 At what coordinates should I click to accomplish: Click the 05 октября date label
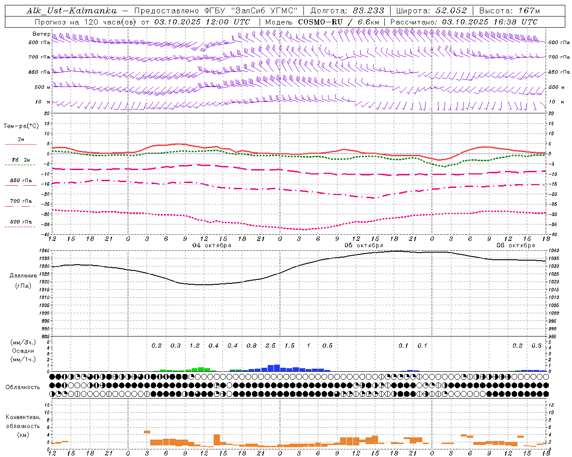364,245
